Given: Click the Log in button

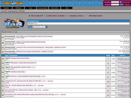Looking at the screenshot, I should 121,5.
